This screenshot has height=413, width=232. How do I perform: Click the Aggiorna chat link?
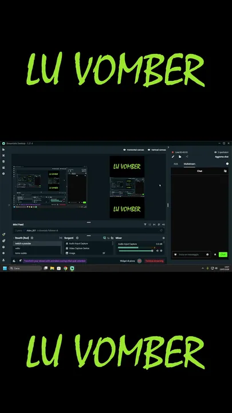[x=222, y=157]
